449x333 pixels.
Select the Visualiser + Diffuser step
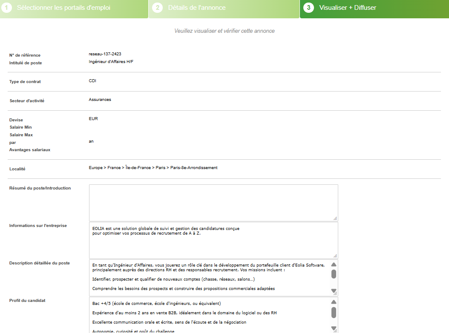[348, 8]
